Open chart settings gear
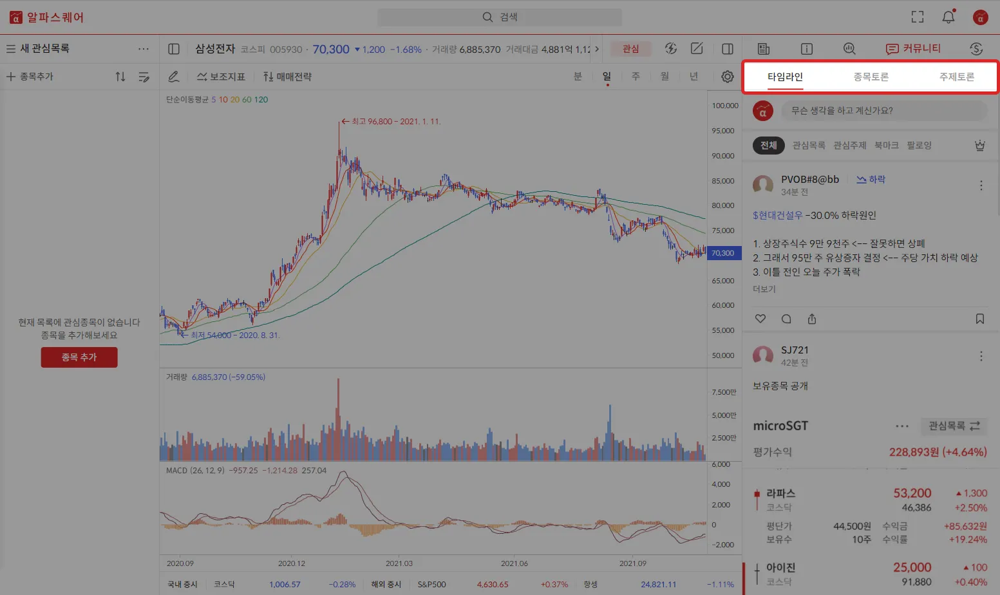 tap(728, 77)
